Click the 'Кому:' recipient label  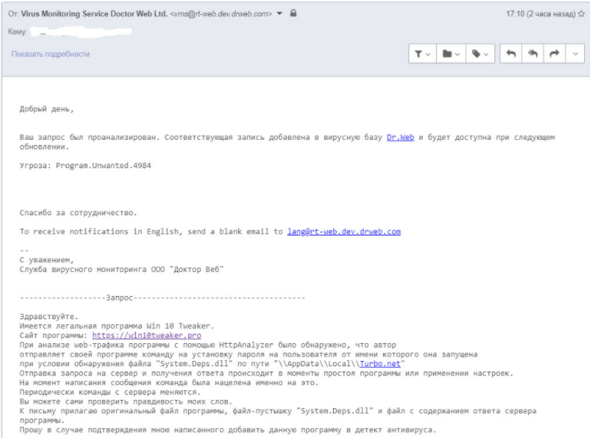(17, 31)
